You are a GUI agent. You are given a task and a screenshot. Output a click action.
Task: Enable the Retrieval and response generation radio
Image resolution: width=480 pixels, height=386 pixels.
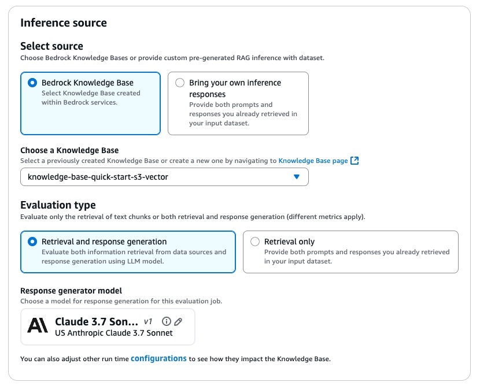[32, 242]
